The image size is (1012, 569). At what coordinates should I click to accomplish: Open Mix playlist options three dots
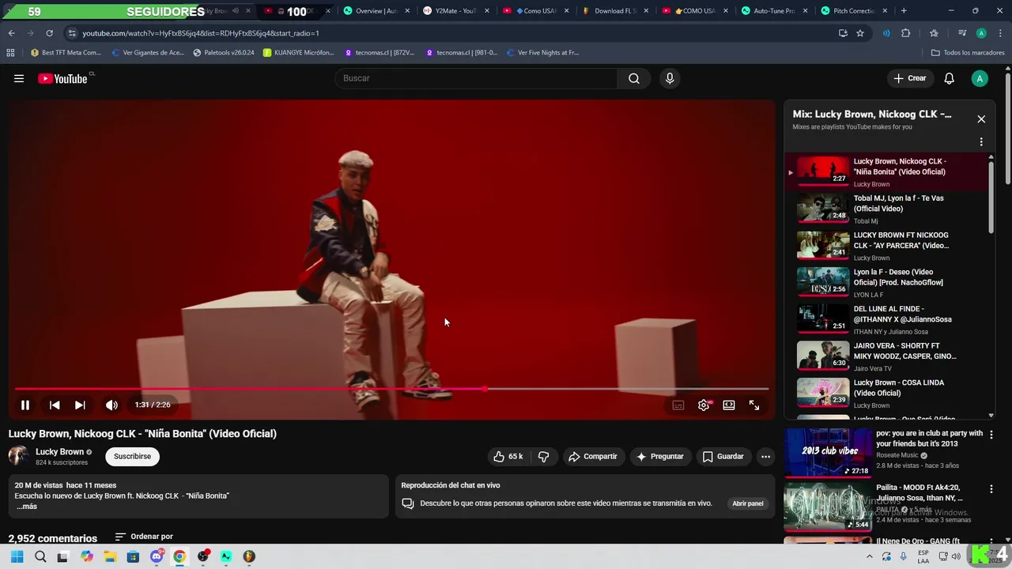(x=981, y=142)
